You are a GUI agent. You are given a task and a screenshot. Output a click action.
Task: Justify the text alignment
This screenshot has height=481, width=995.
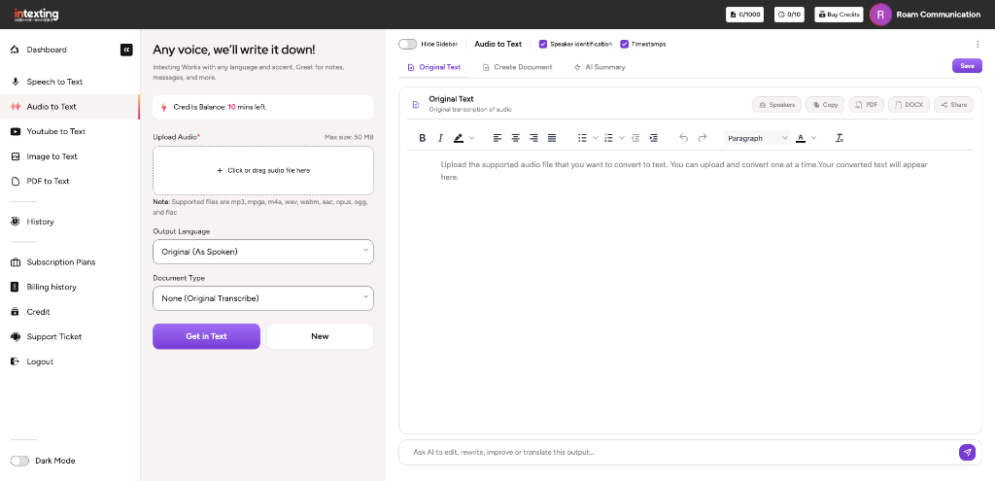coord(552,138)
